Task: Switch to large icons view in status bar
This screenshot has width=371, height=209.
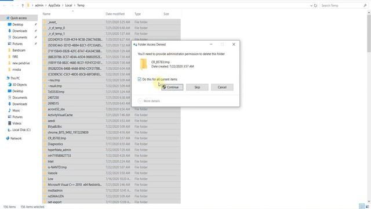Action: [368, 207]
